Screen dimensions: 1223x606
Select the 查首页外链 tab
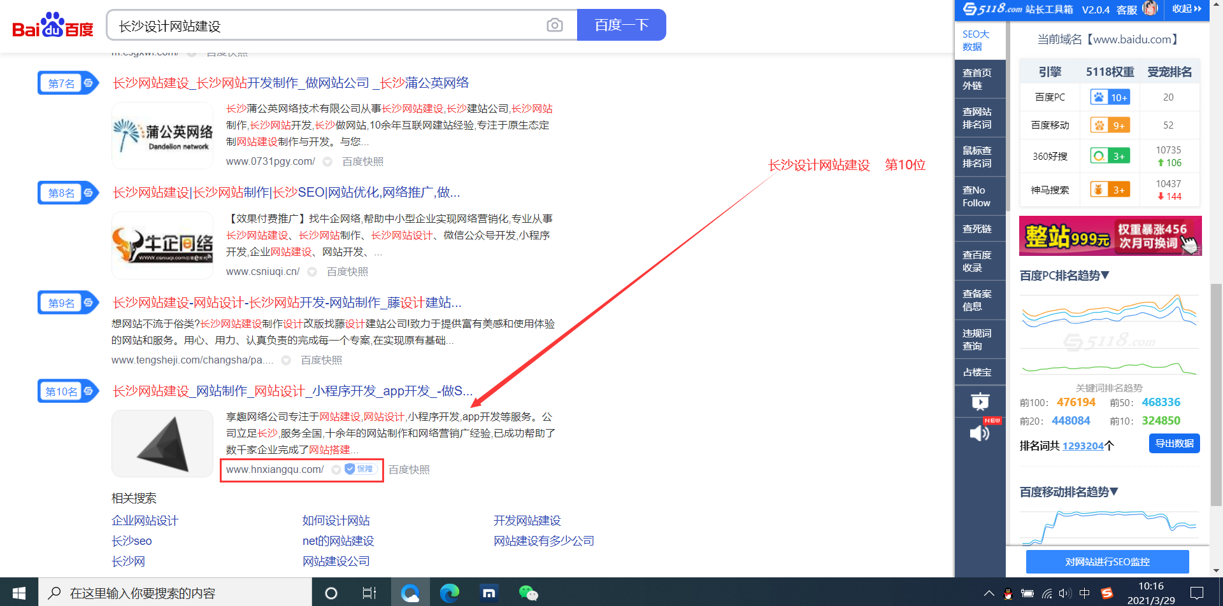point(980,79)
